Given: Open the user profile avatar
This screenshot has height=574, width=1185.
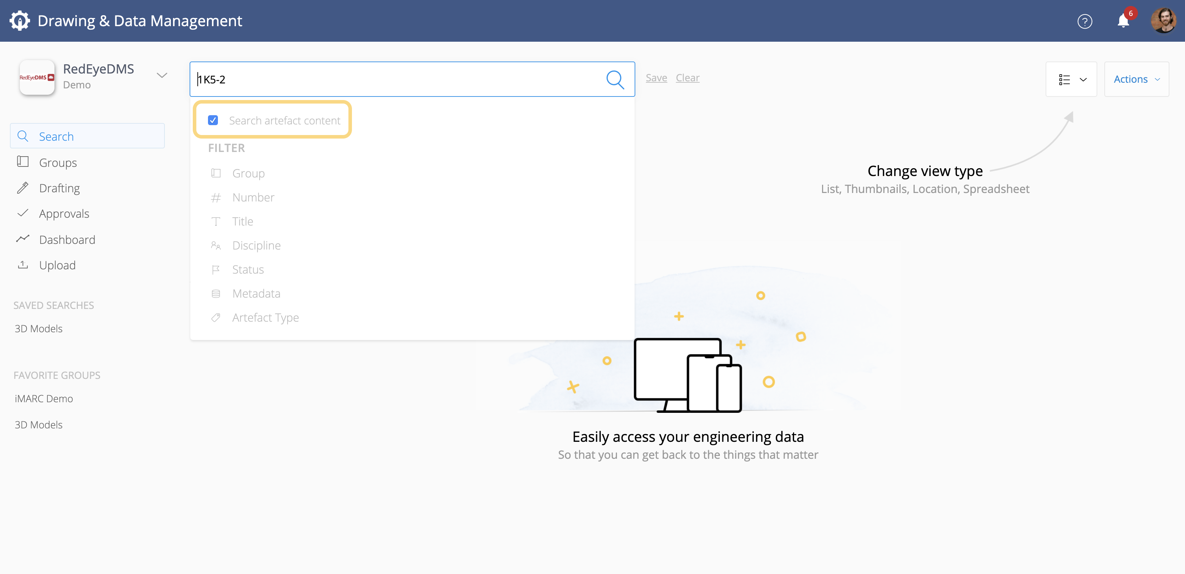Looking at the screenshot, I should 1163,21.
